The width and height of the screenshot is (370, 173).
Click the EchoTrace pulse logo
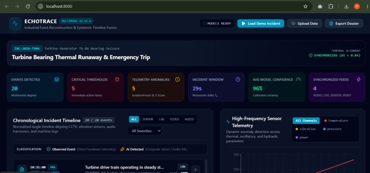(15, 23)
